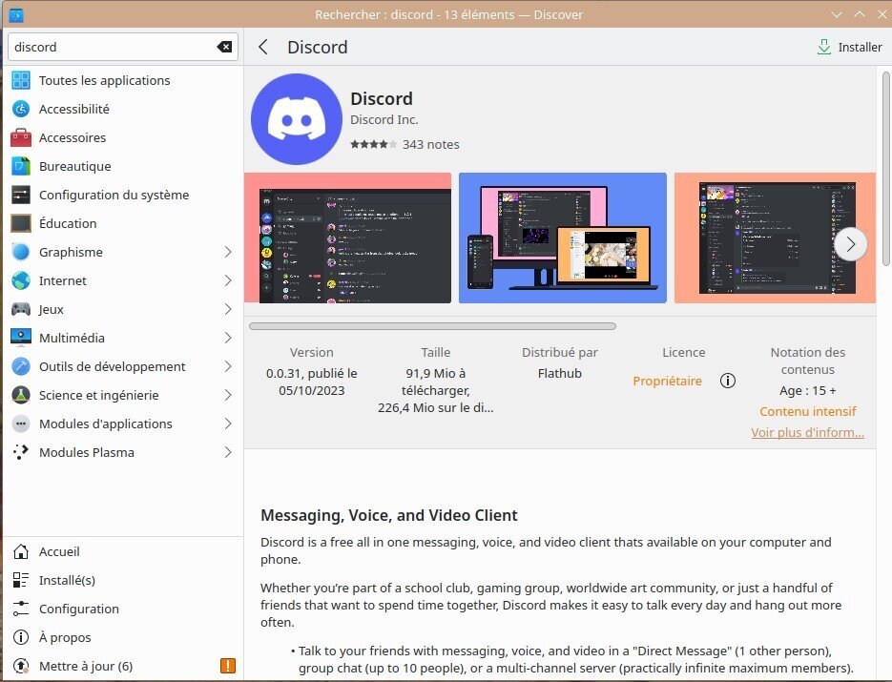Expand the Jeux subcategories chevron

pyautogui.click(x=228, y=309)
